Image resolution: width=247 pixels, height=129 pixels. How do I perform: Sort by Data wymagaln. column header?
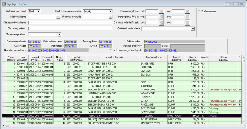[22, 58]
